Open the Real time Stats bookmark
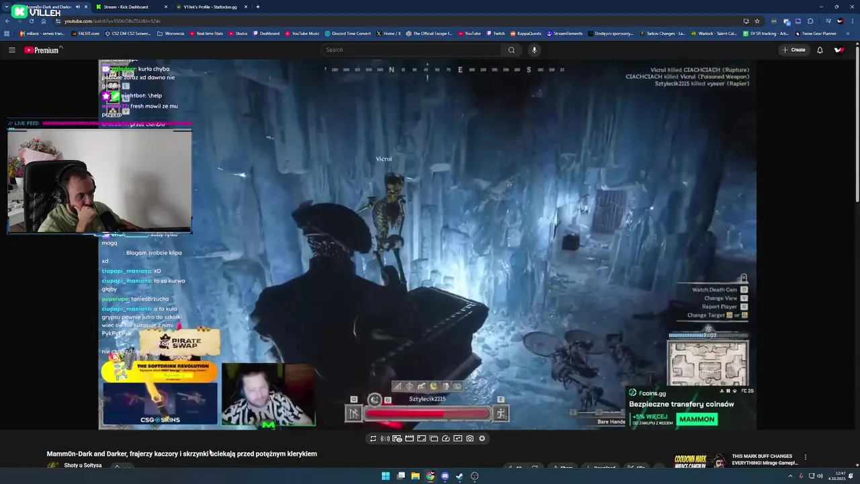 coord(206,33)
